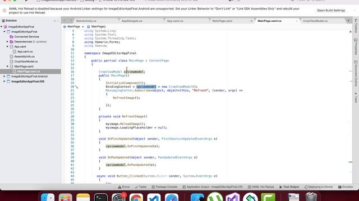Open the Emulator pad
This screenshot has width=359, height=201.
point(346,187)
